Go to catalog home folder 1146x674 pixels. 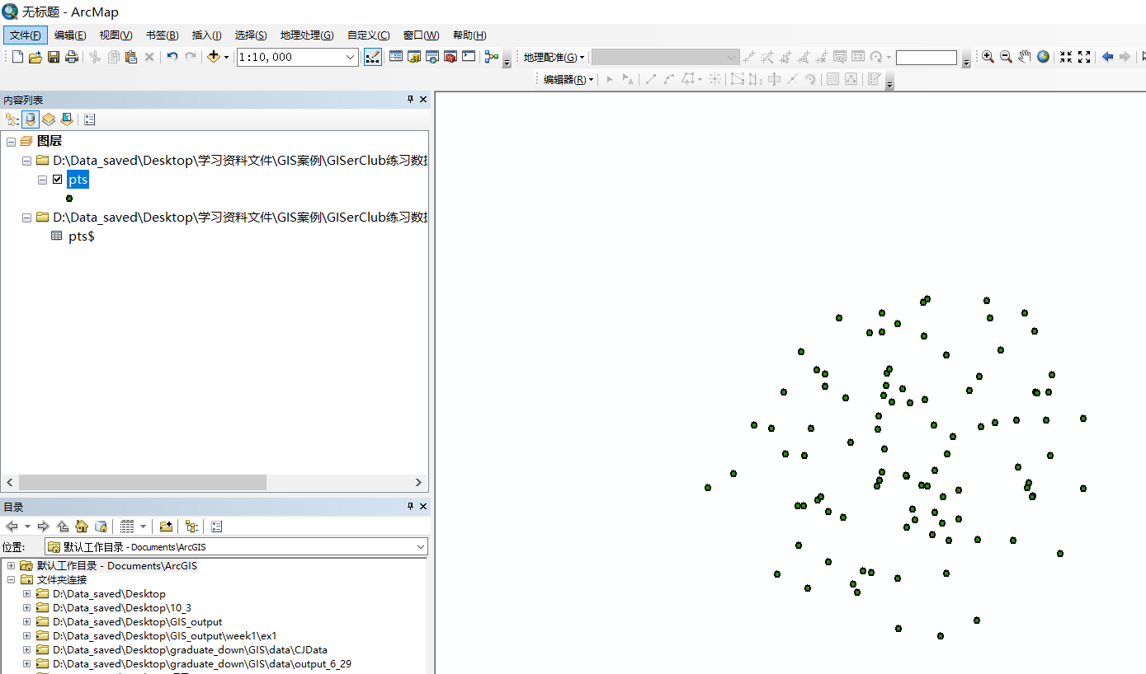(82, 527)
